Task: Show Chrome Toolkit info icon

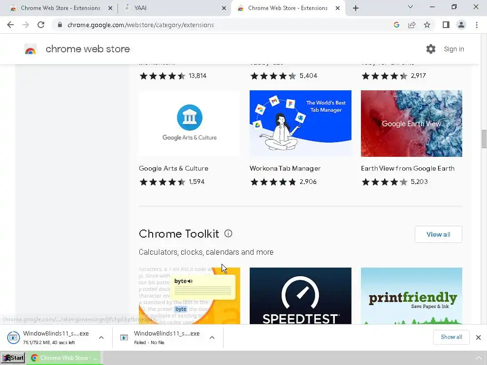Action: coord(228,233)
